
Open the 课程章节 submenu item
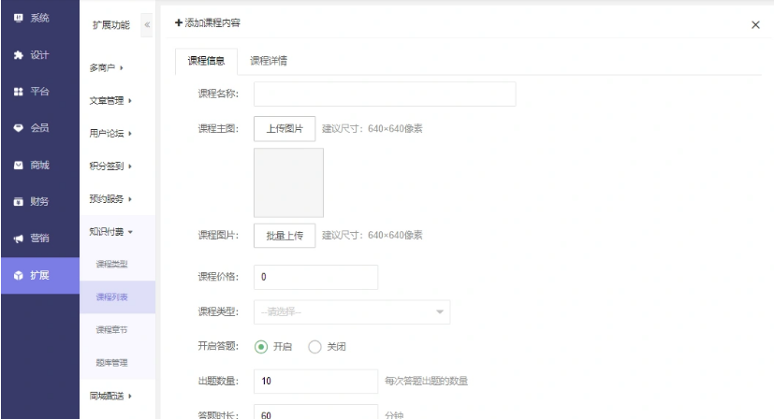111,329
